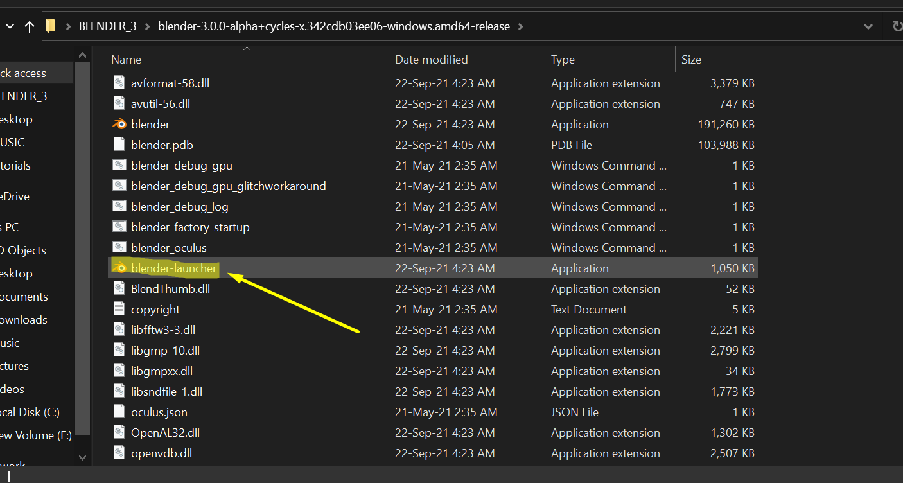Click the OpenAL32.dll file icon

(119, 432)
